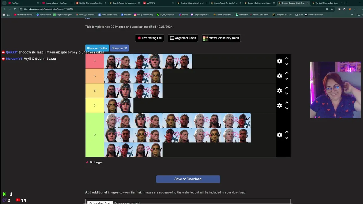Viewport: 363px width, 204px height.
Task: Open Home - Canva bookmark
Action: click(x=44, y=14)
